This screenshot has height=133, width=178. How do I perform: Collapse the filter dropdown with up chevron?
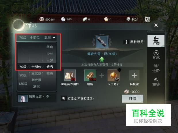54,37
